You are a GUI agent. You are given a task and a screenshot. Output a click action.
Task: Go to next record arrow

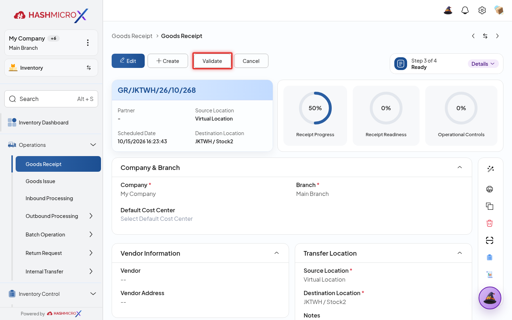pos(497,36)
